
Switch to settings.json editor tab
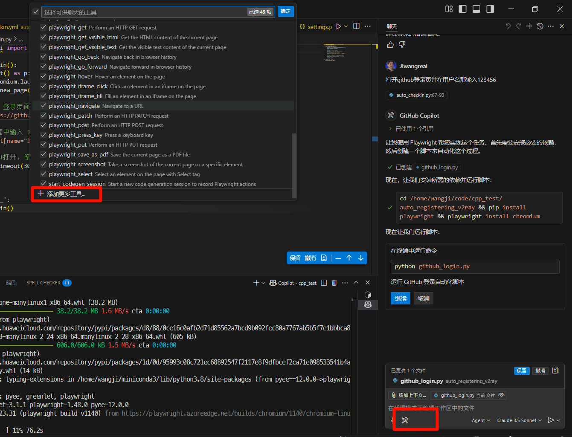(316, 27)
